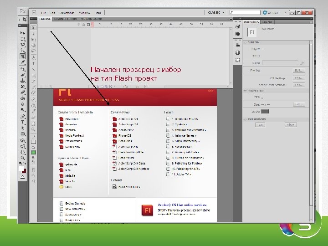Open the File menu

click(x=44, y=13)
